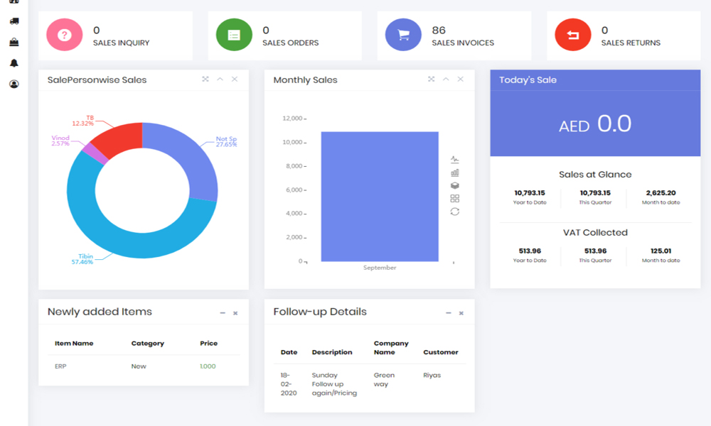Close the Newly added Items panel

[235, 313]
